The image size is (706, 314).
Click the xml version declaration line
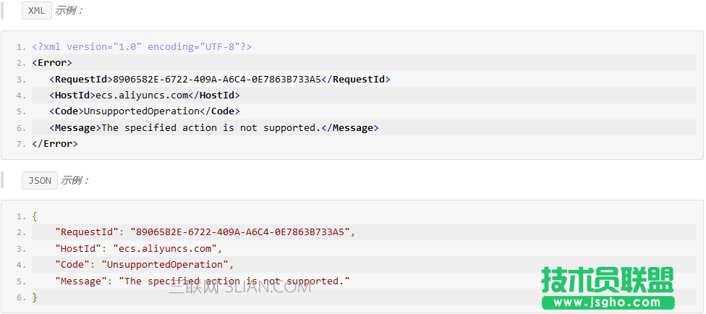pyautogui.click(x=142, y=46)
